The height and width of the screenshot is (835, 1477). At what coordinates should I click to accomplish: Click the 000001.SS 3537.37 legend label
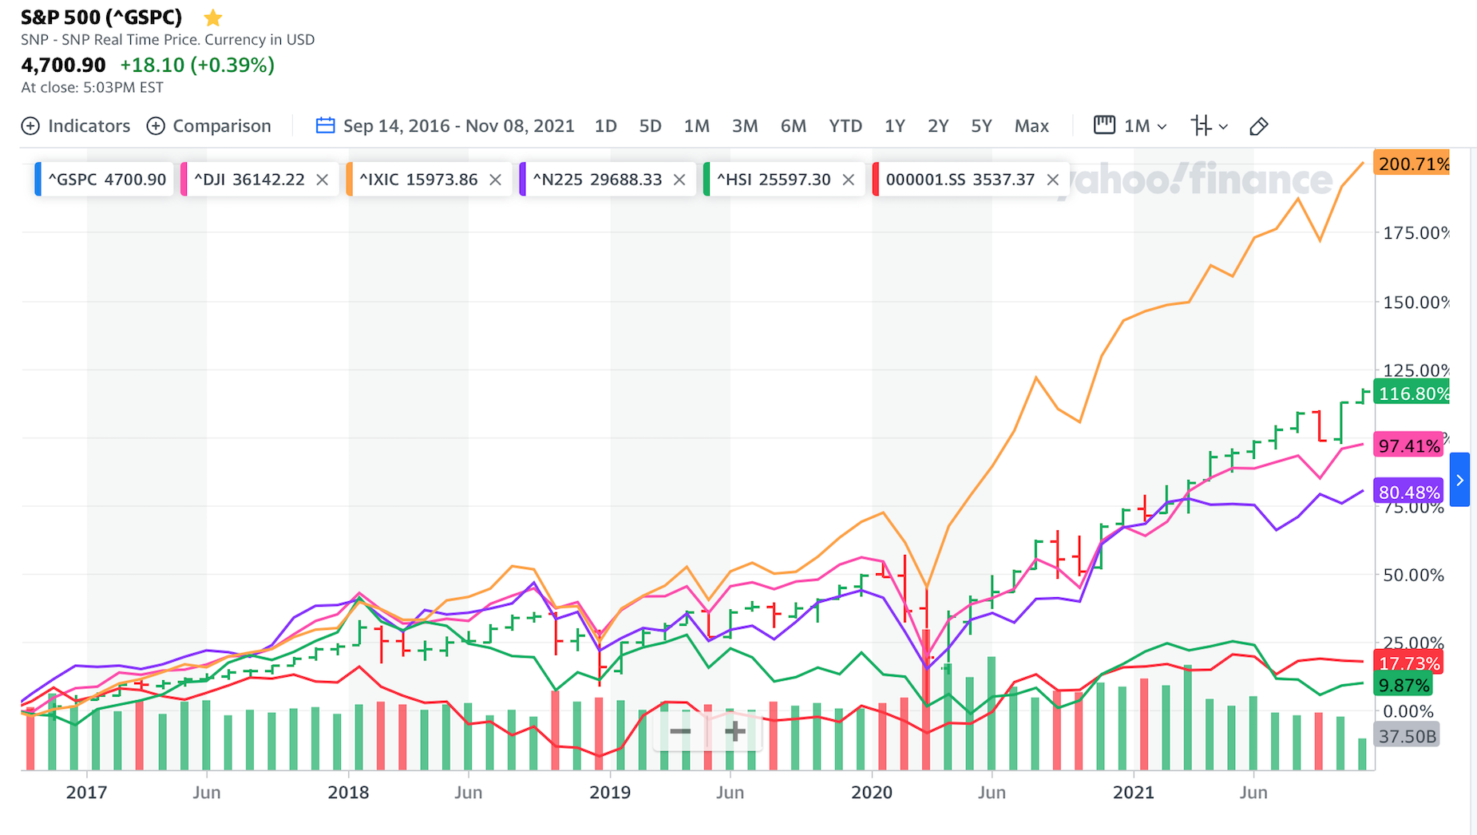(x=960, y=180)
